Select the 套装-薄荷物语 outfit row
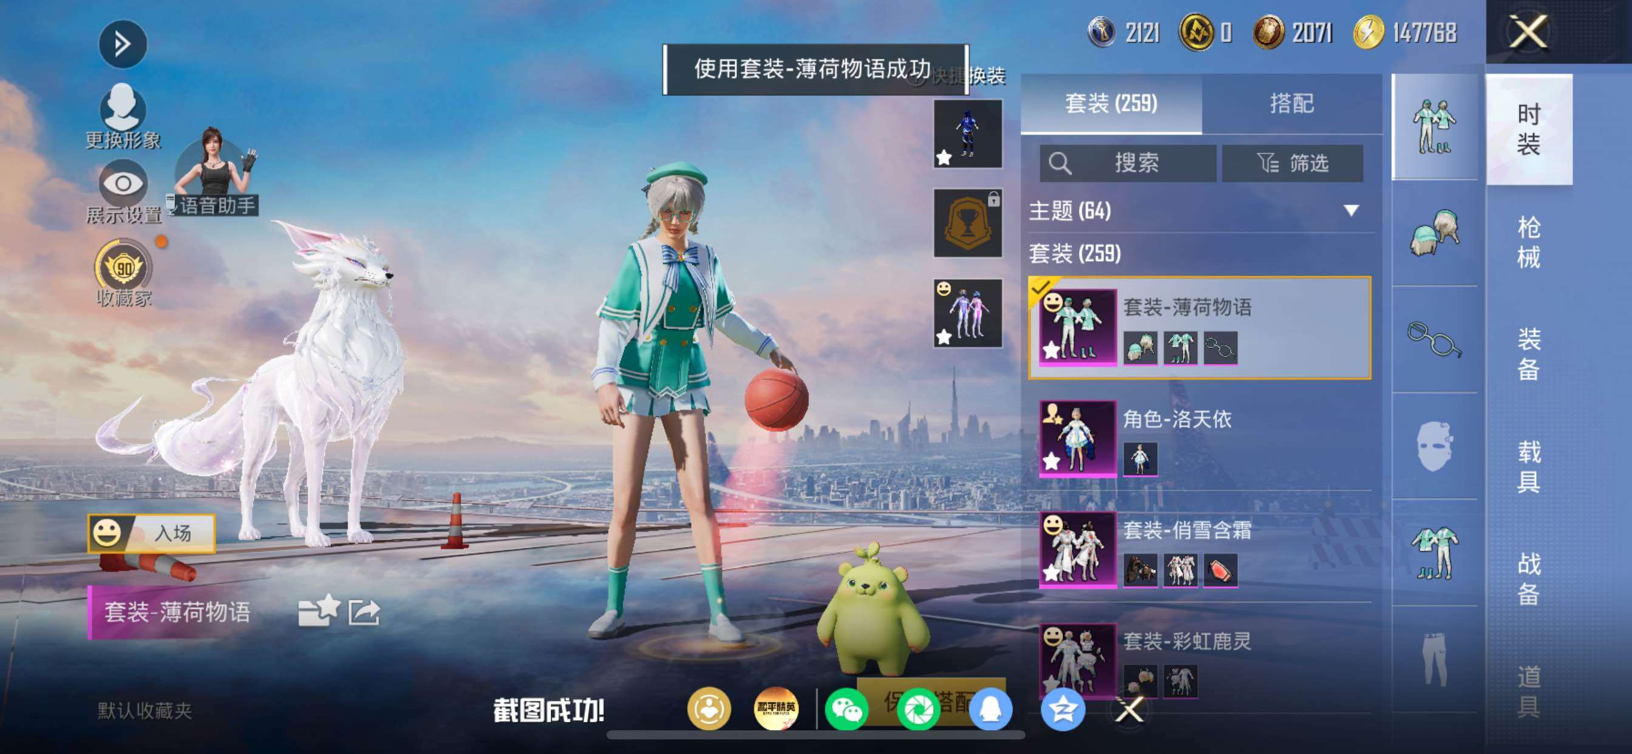Image resolution: width=1632 pixels, height=754 pixels. point(1200,328)
